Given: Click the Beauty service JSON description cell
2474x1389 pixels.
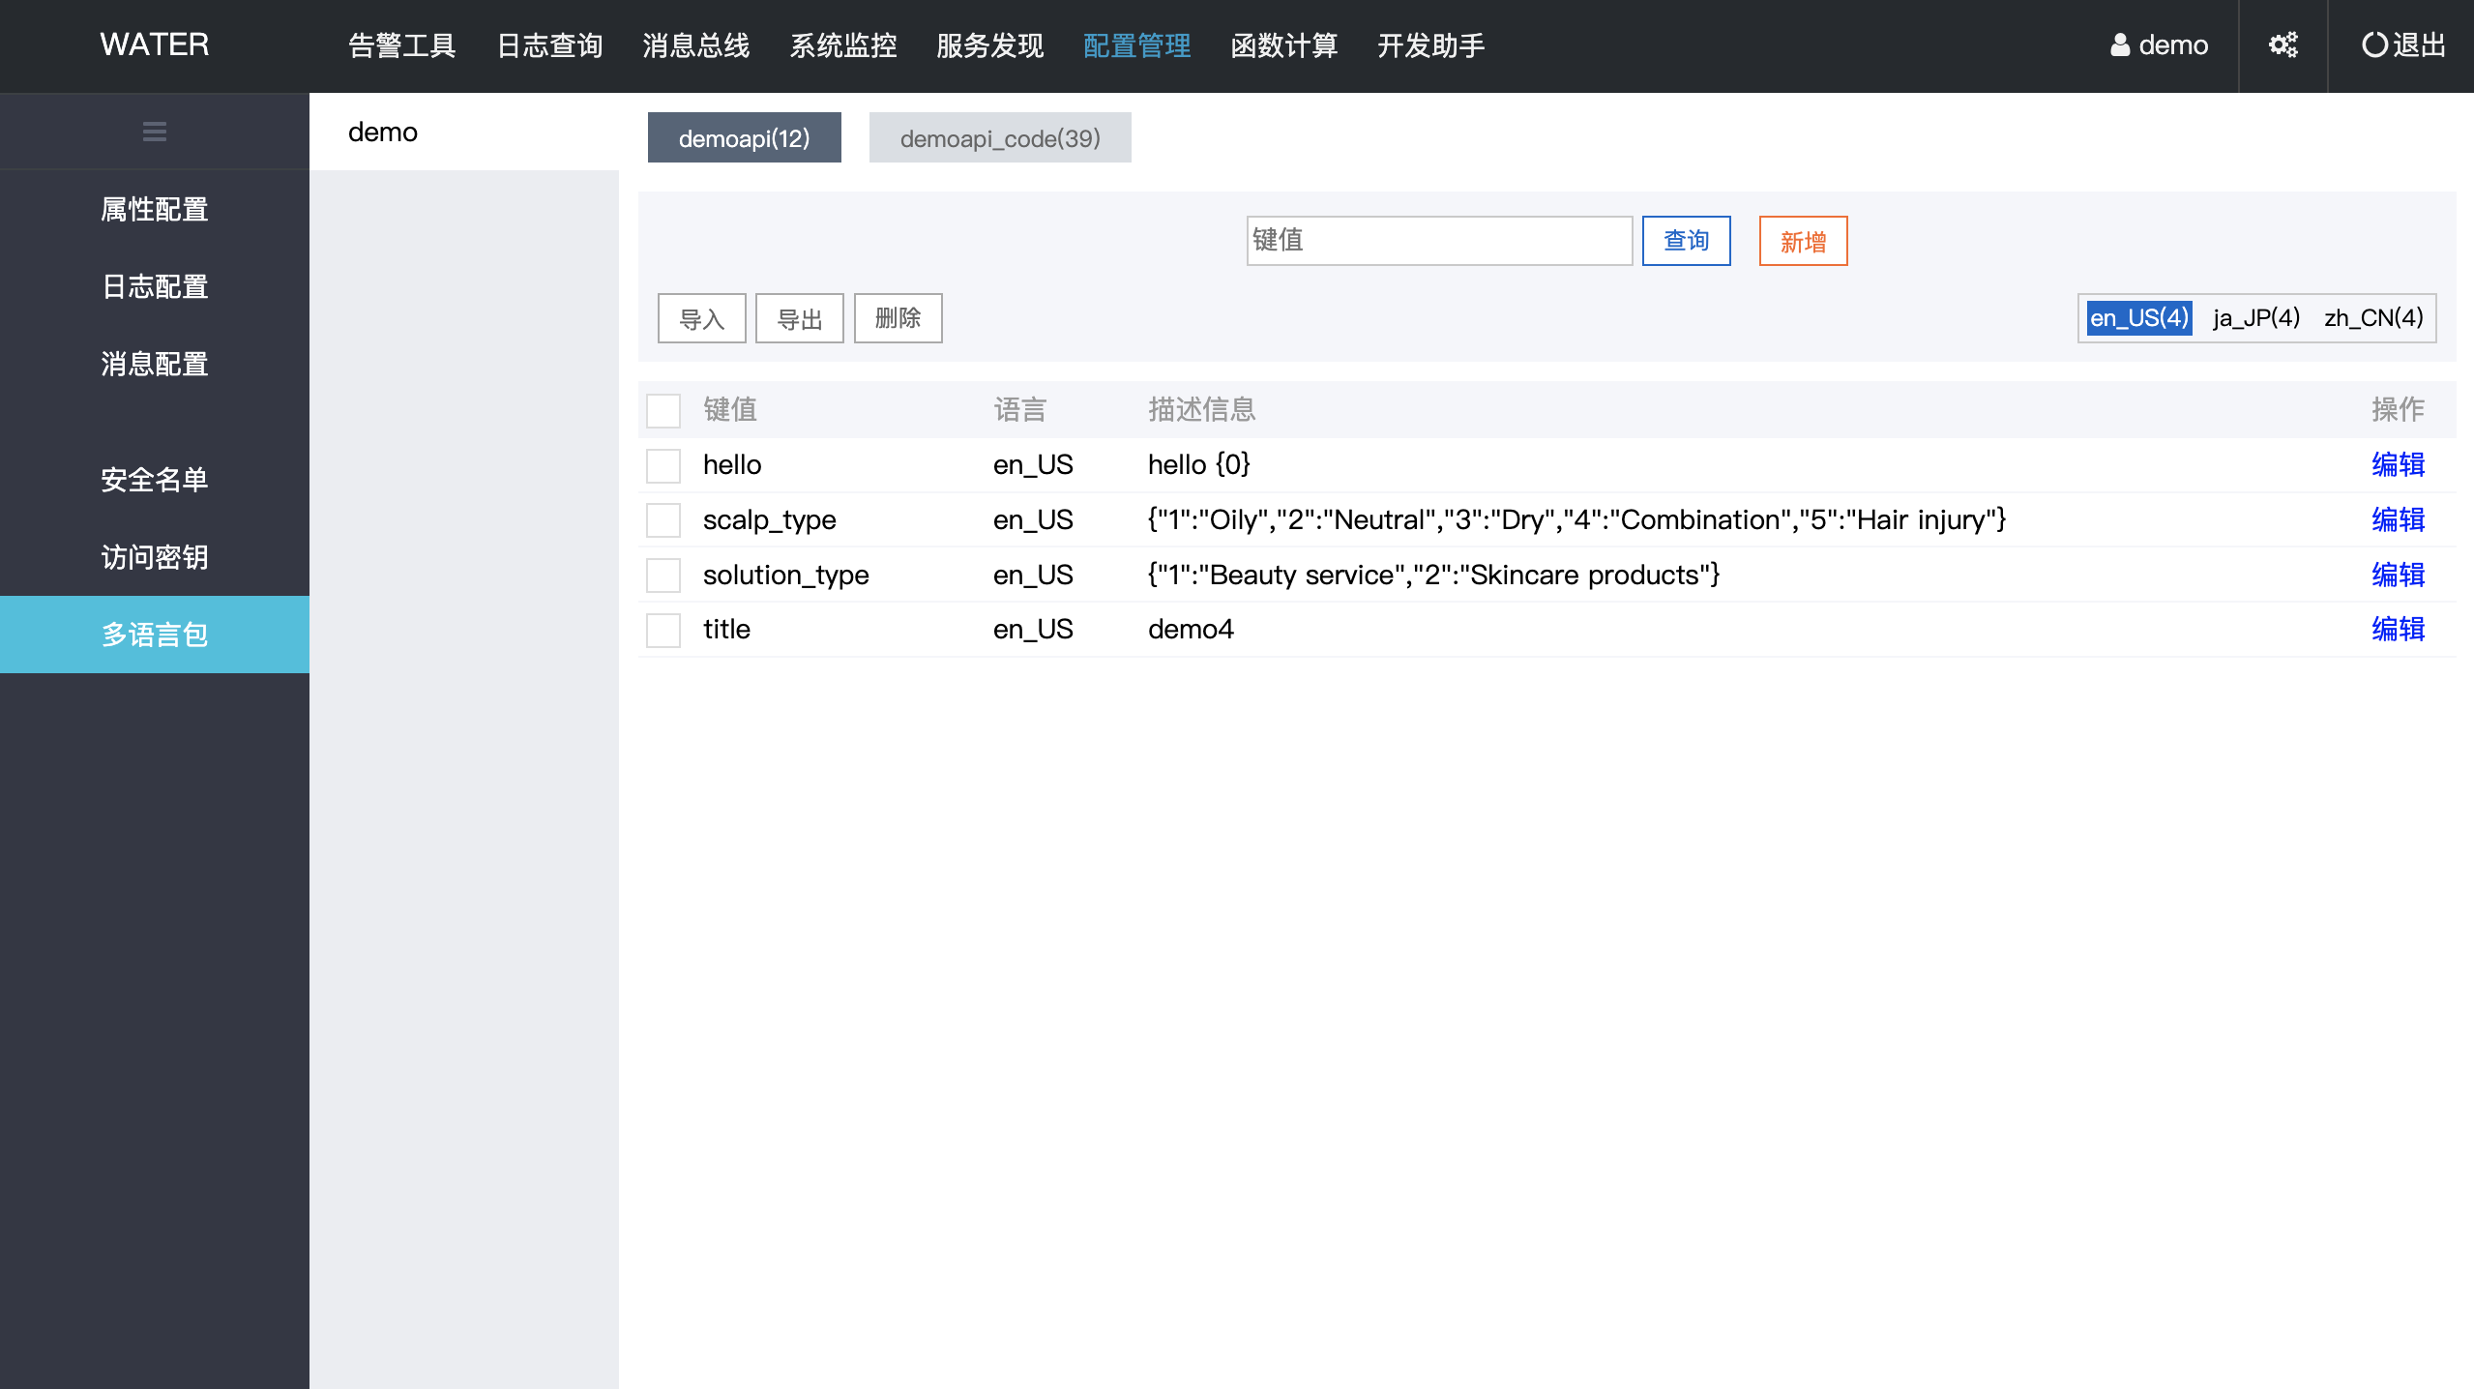Looking at the screenshot, I should (x=1434, y=576).
